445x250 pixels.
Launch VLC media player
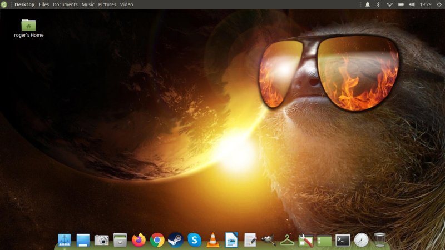[x=212, y=240]
